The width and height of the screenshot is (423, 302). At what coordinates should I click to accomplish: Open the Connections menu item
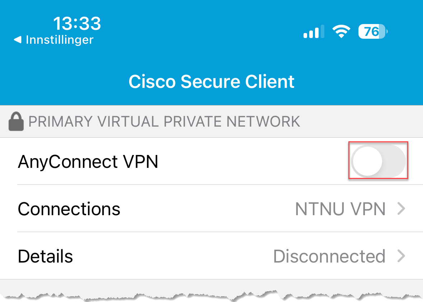(x=212, y=208)
